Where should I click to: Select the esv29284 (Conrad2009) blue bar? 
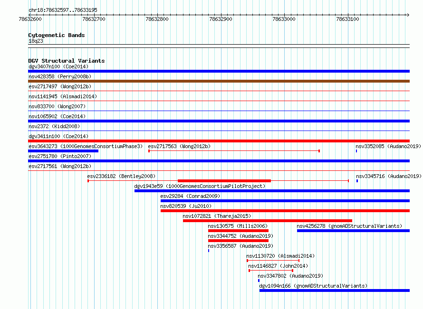pos(285,201)
